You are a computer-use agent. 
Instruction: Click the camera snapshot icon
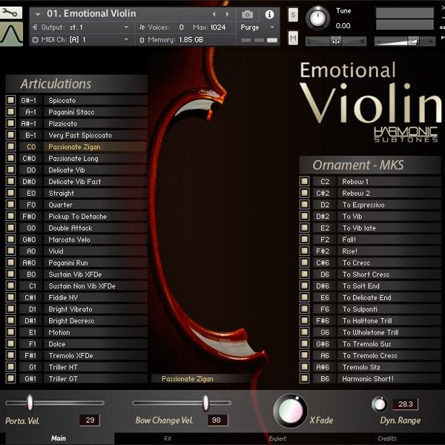[x=247, y=14]
